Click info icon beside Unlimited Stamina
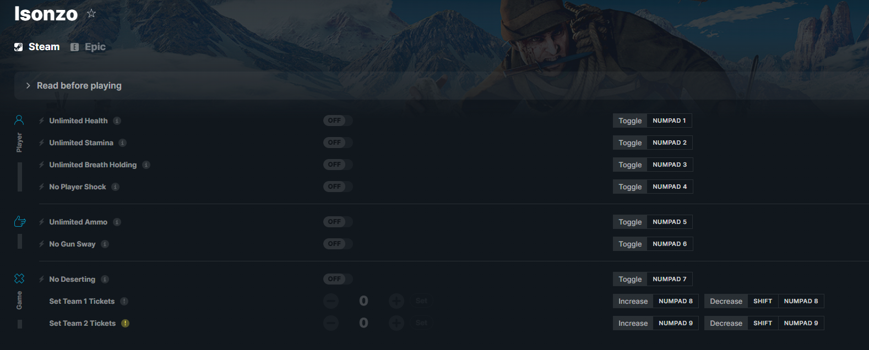The image size is (869, 350). [122, 143]
